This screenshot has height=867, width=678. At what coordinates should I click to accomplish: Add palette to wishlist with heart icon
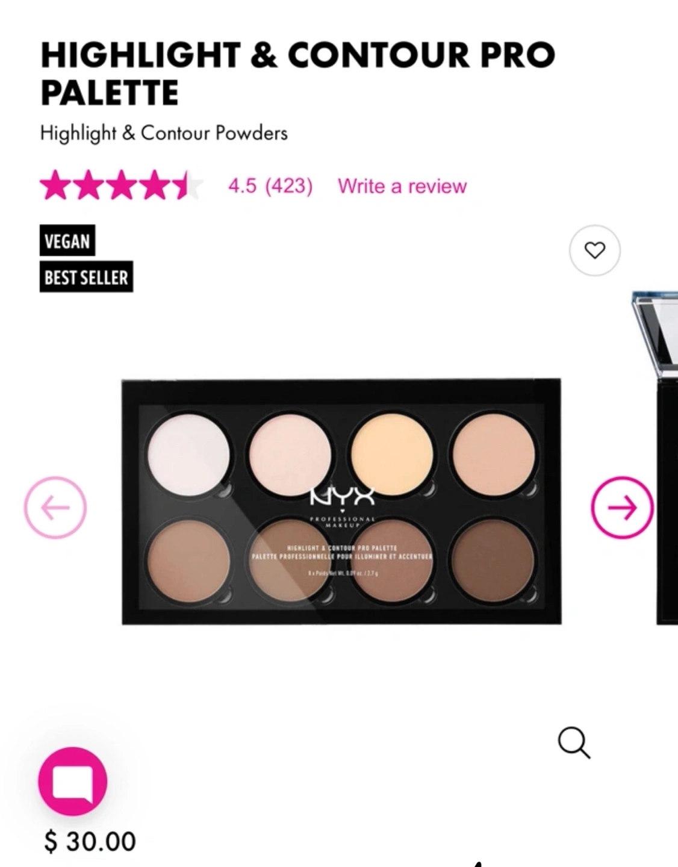594,250
